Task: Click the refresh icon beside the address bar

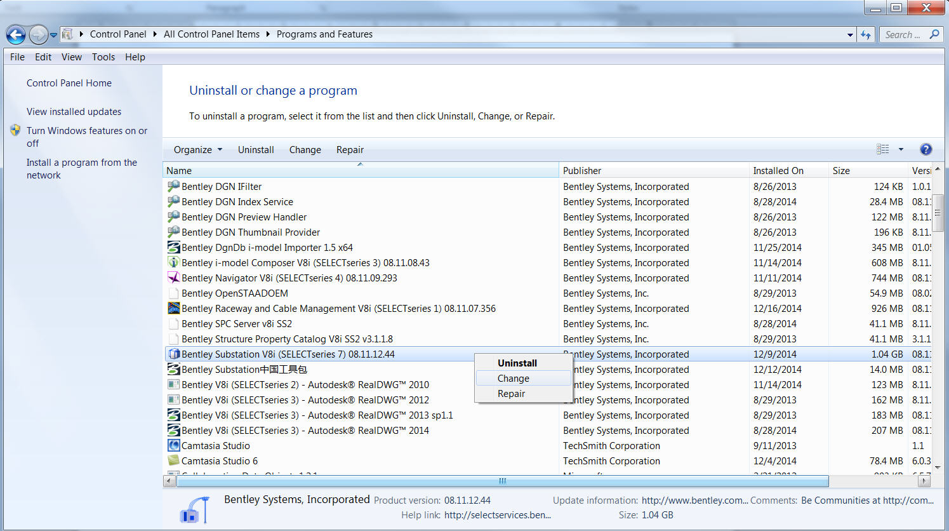Action: click(866, 35)
